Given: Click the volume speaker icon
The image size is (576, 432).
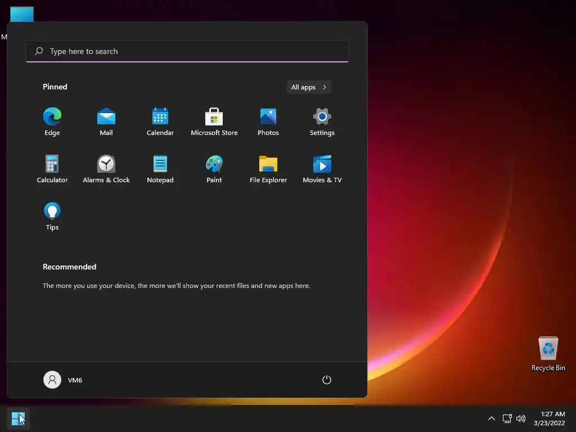Looking at the screenshot, I should [521, 418].
